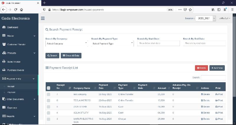Bookmark this page with the star icon
Image resolution: width=236 pixels, height=125 pixels.
pos(190,9)
